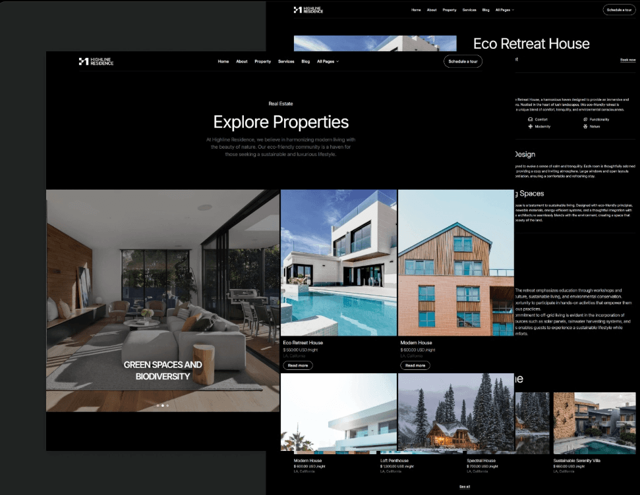The height and width of the screenshot is (495, 640).
Task: Expand All Pages dropdown in front window
Action: point(328,62)
